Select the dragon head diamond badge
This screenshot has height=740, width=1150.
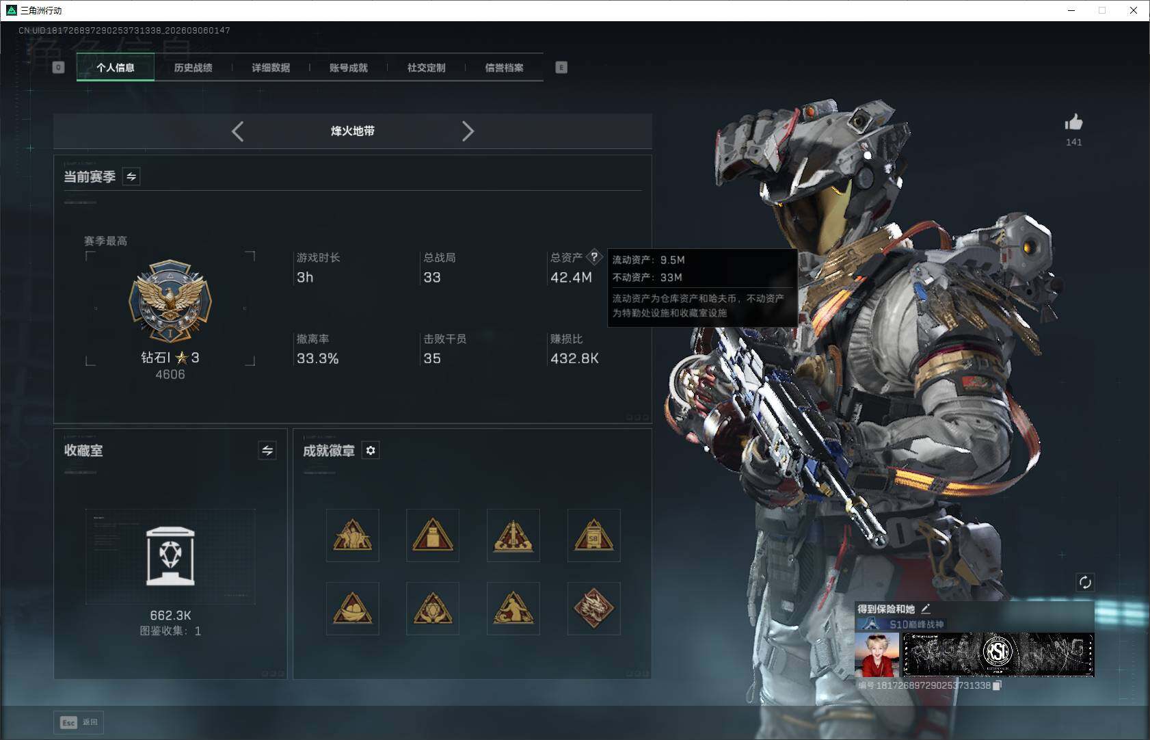coord(593,609)
